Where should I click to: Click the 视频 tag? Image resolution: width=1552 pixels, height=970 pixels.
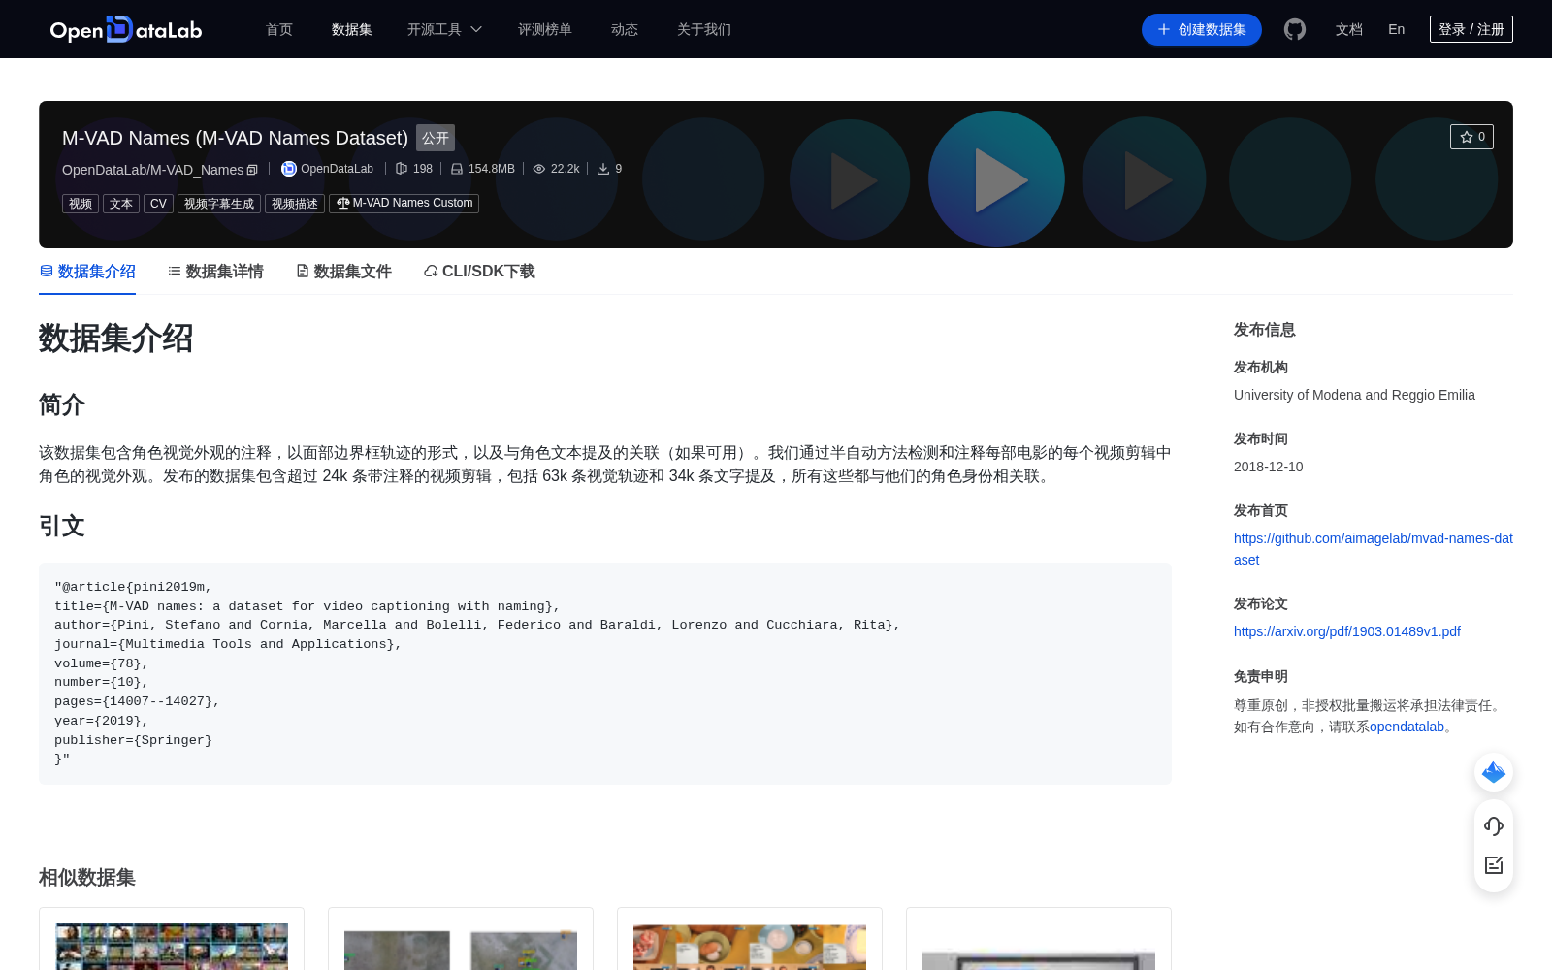tap(81, 204)
